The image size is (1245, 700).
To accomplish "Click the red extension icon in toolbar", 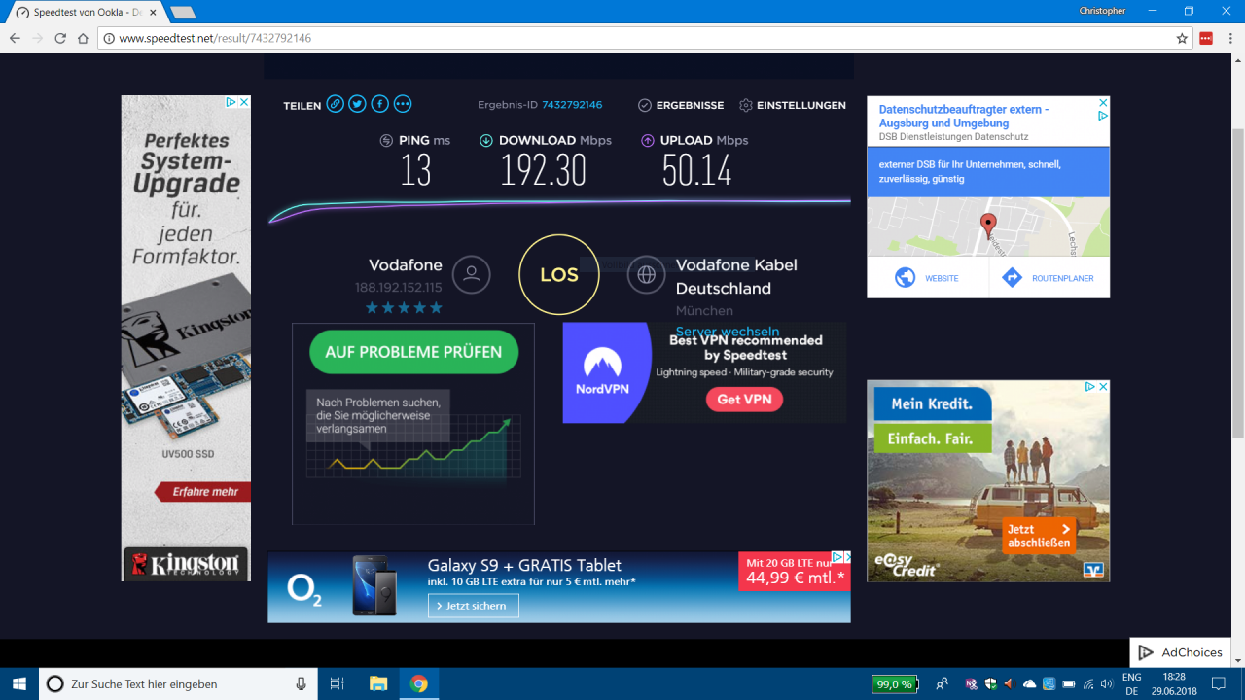I will click(1206, 38).
